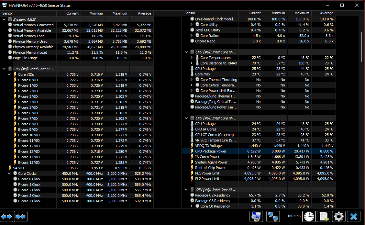Click the round icon beside Package C2 Residency
The image size is (365, 225).
pos(192,195)
